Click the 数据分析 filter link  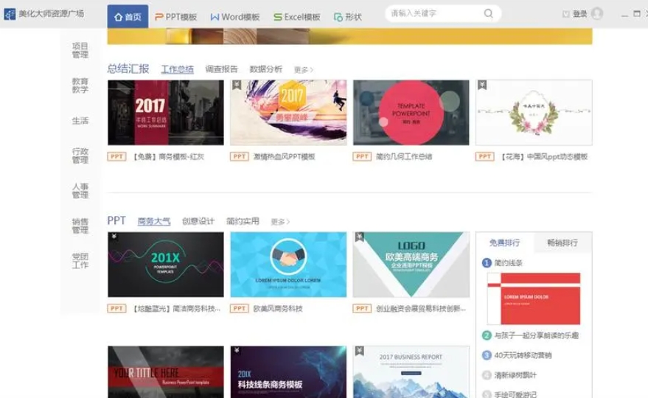(265, 69)
